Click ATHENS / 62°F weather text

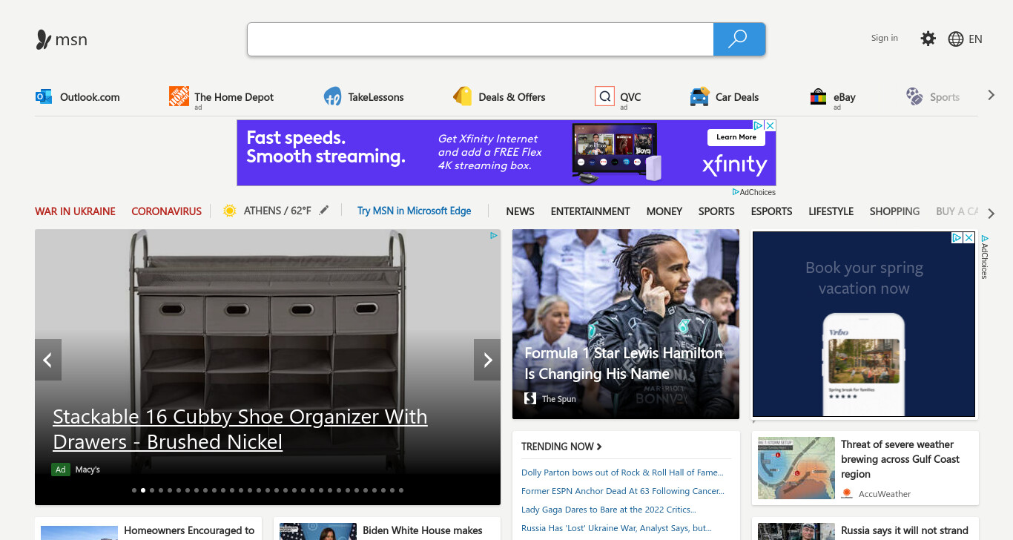pyautogui.click(x=277, y=211)
